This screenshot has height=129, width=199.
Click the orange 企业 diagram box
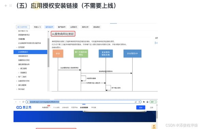click(58, 53)
